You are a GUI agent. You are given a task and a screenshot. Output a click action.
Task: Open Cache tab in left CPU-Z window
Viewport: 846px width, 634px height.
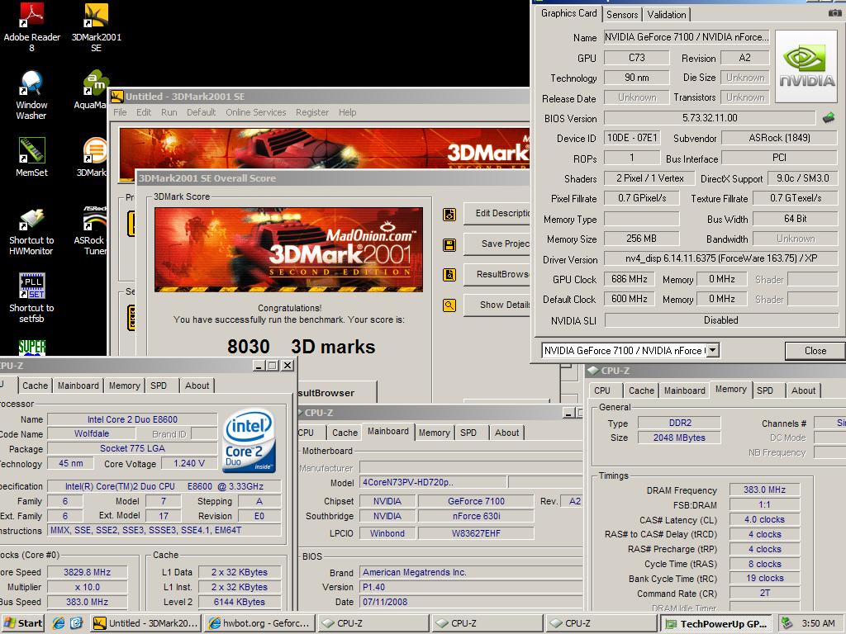point(35,386)
